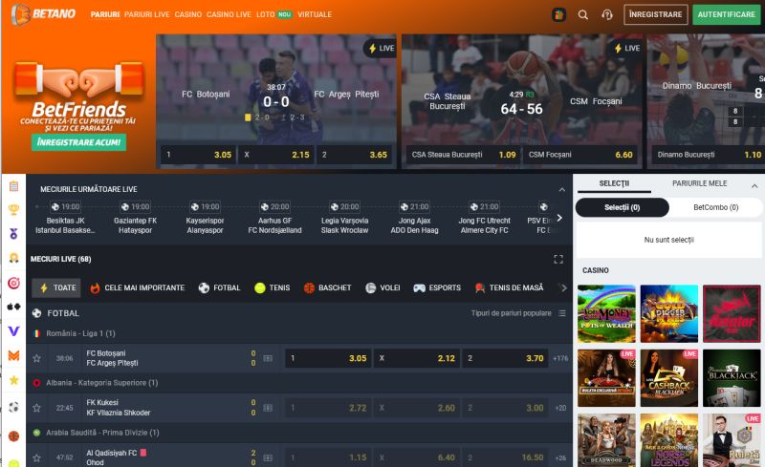Favorite the Al Qadisiyah FC match star
Image resolution: width=765 pixels, height=467 pixels.
pyautogui.click(x=36, y=457)
